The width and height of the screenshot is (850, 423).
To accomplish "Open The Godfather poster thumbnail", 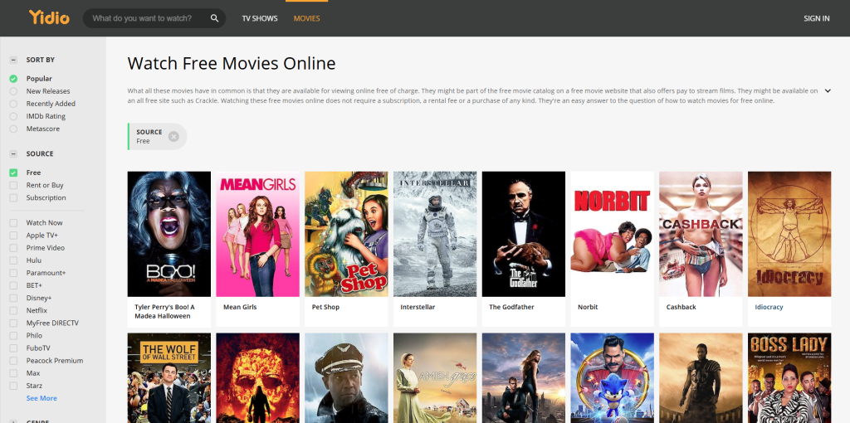I will point(524,234).
